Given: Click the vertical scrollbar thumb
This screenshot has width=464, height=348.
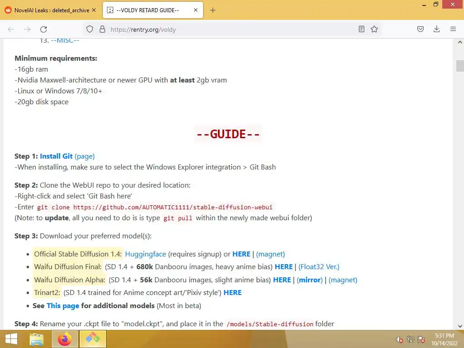Looking at the screenshot, I should point(460,66).
